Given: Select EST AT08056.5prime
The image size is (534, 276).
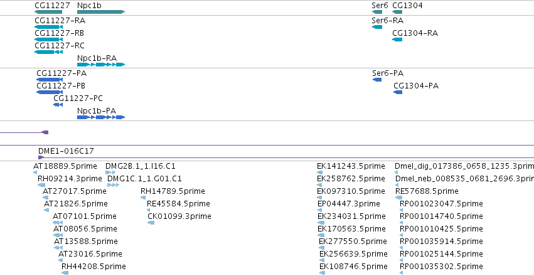Looking at the screenshot, I should [85, 229].
